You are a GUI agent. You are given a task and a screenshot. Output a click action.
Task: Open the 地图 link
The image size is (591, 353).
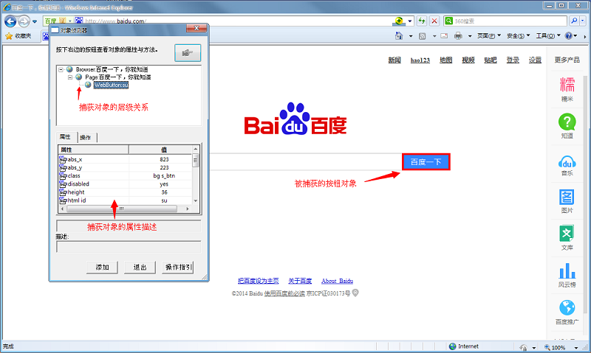point(446,60)
